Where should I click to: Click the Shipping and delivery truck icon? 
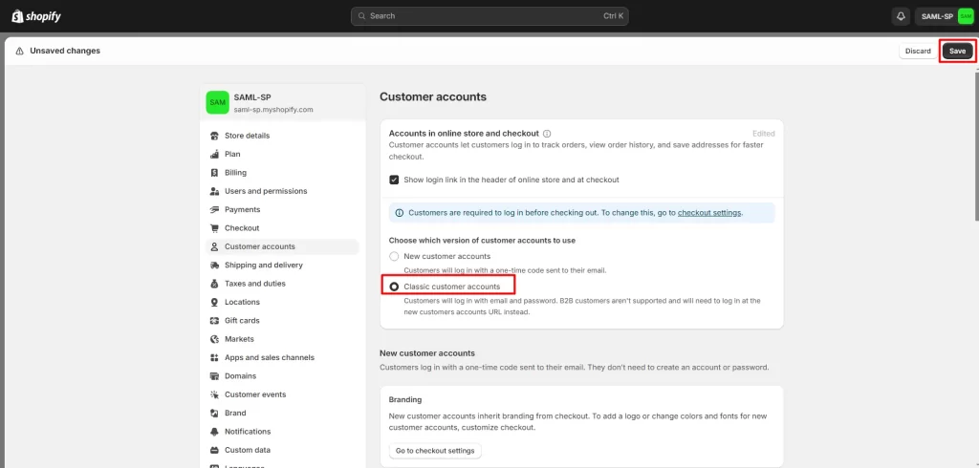click(215, 266)
